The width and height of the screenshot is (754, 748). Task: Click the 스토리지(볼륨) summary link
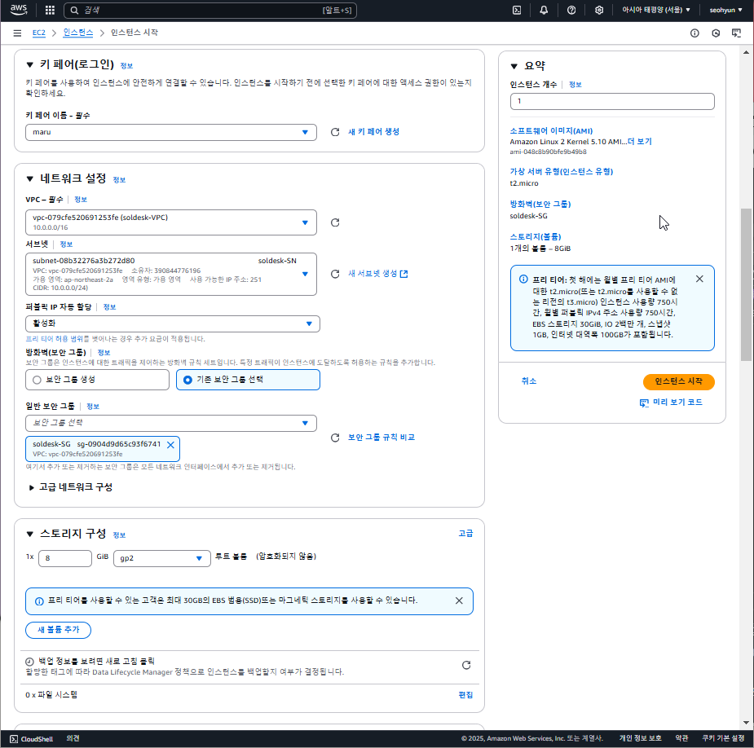(x=536, y=237)
